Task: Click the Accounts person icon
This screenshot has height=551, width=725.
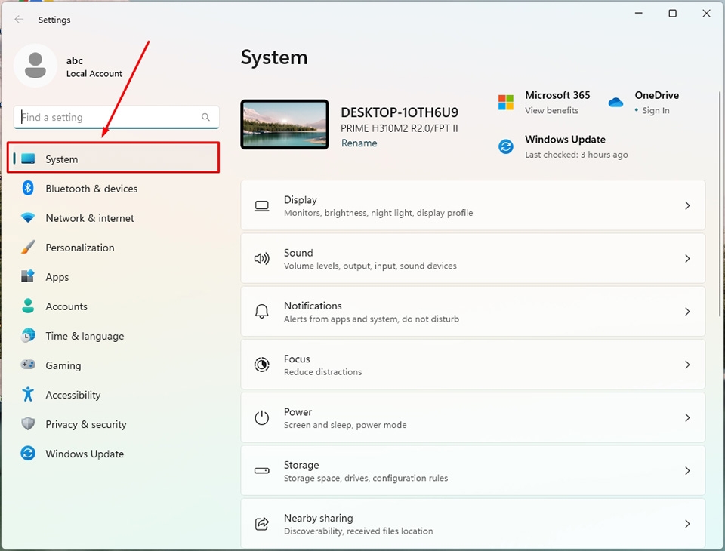Action: point(28,306)
